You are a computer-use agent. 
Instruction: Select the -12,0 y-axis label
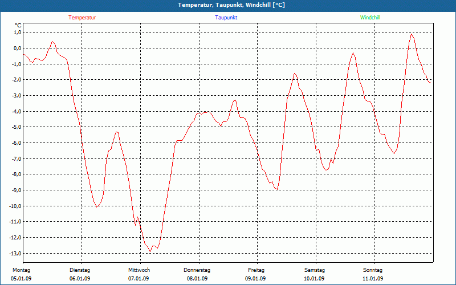click(x=16, y=238)
